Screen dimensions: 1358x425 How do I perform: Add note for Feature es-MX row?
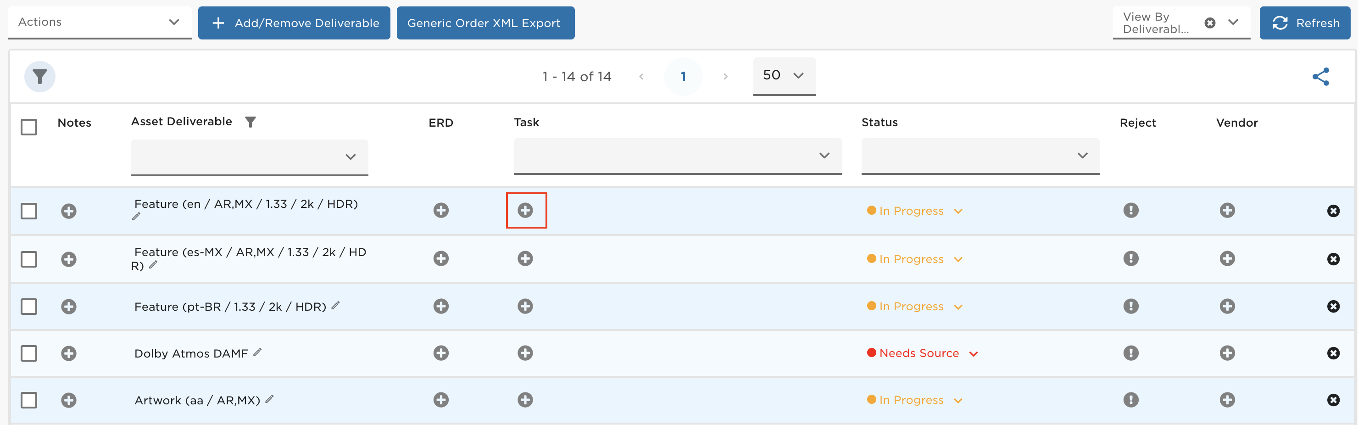68,259
